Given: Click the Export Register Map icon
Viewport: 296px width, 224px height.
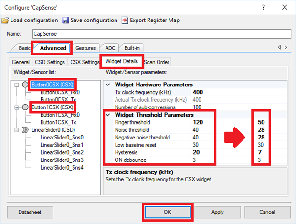Looking at the screenshot, I should [x=125, y=20].
